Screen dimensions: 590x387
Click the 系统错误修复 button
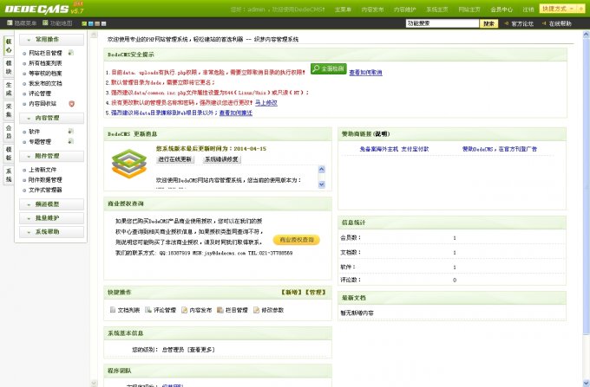(x=221, y=159)
